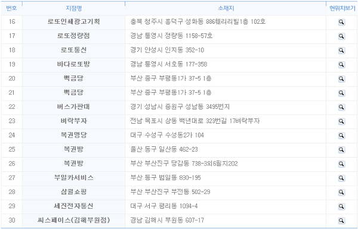
Task: Select 복권방 name in row 25
Action: click(73, 149)
